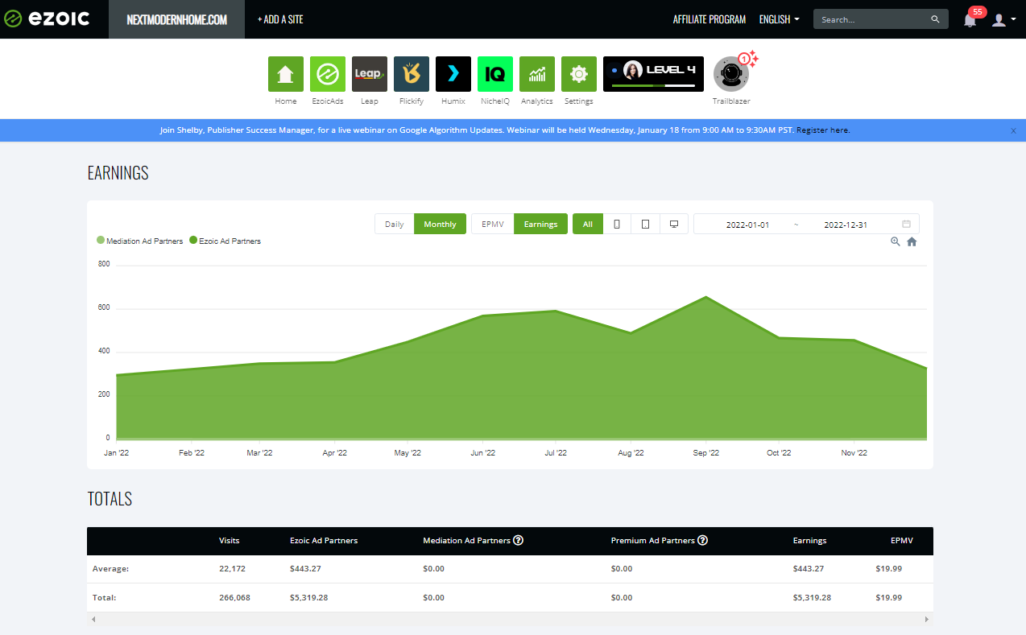Open the Settings gear icon

tap(579, 74)
